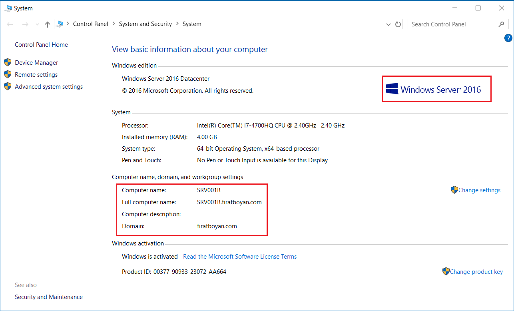The width and height of the screenshot is (514, 311).
Task: Read the Microsoft Software License Terms
Action: (240, 257)
